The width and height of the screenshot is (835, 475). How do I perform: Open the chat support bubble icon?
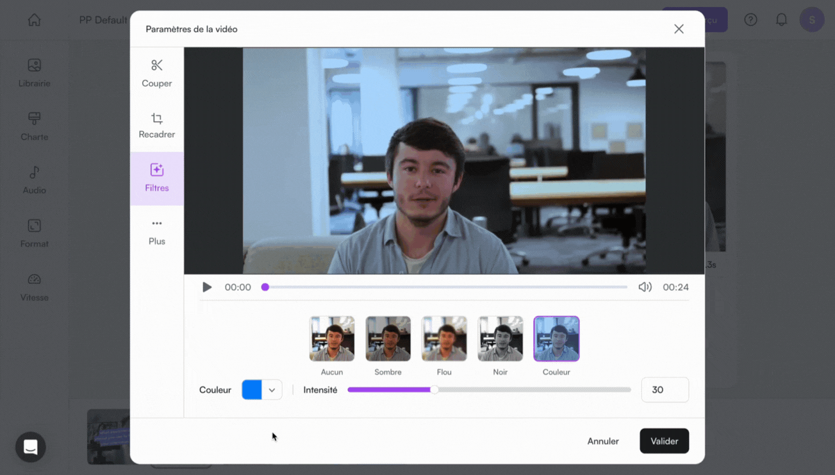tap(31, 447)
